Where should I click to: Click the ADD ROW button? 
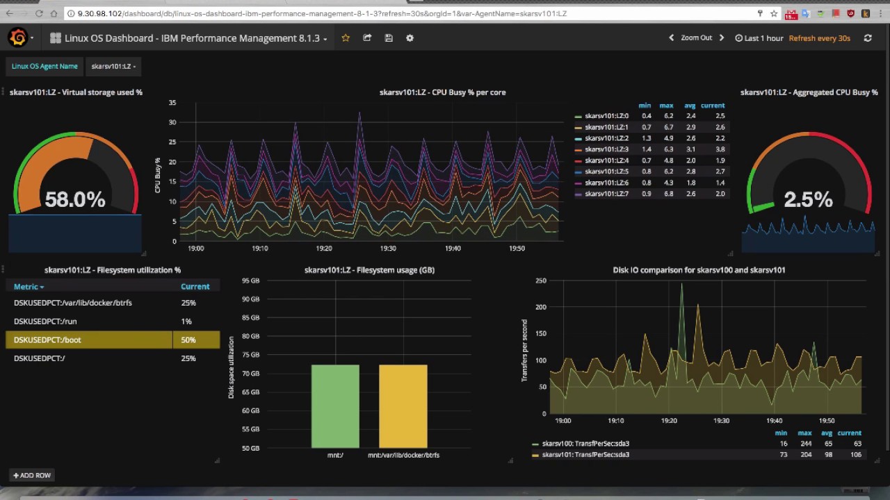pyautogui.click(x=32, y=475)
